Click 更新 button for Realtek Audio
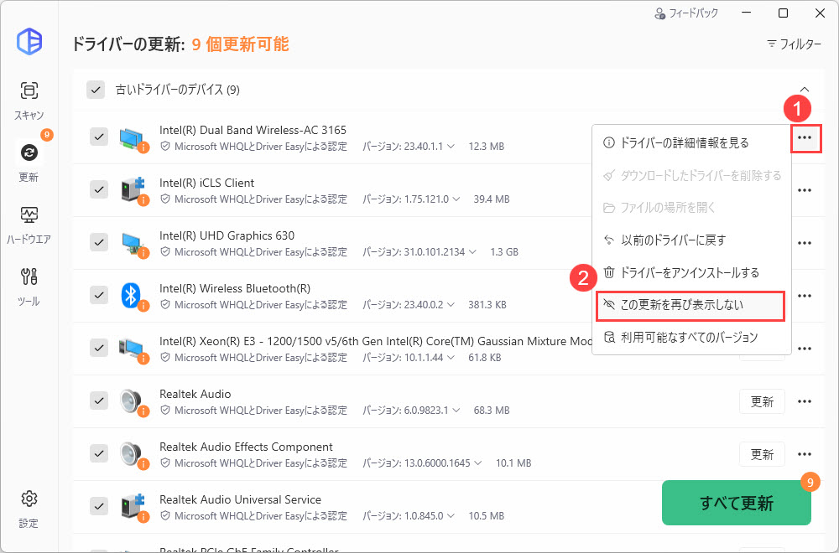 click(x=762, y=402)
